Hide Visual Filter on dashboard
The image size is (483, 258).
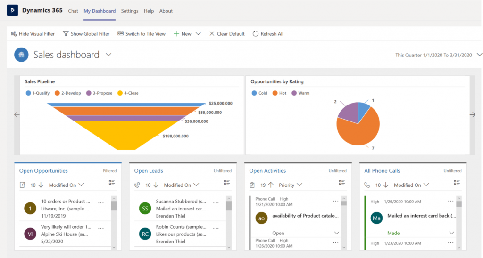tap(33, 34)
